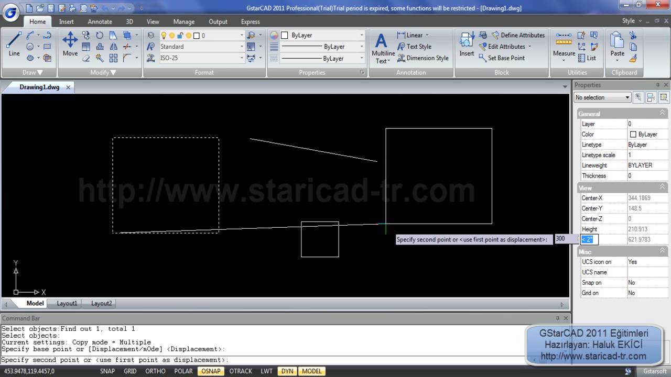Open the ISO-25 dimension style dropdown
Image resolution: width=671 pixels, height=377 pixels.
click(x=242, y=58)
